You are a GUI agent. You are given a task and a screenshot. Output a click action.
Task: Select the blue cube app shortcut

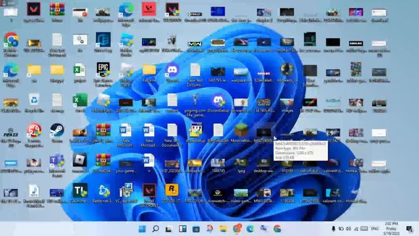(x=103, y=40)
